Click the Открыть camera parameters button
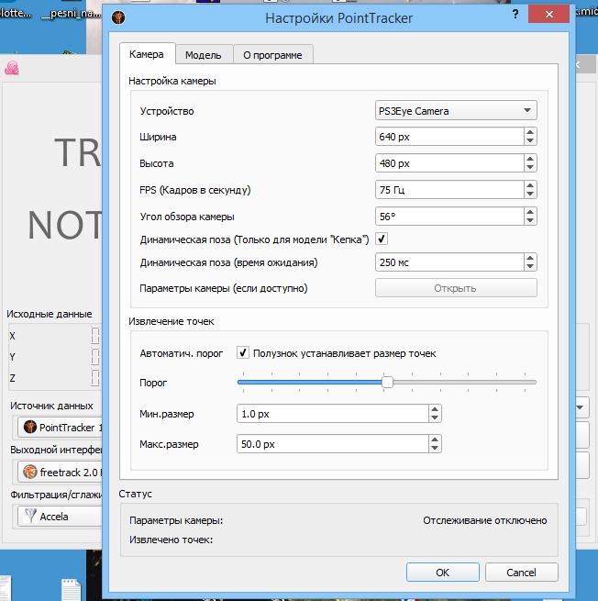The image size is (598, 601). point(456,288)
